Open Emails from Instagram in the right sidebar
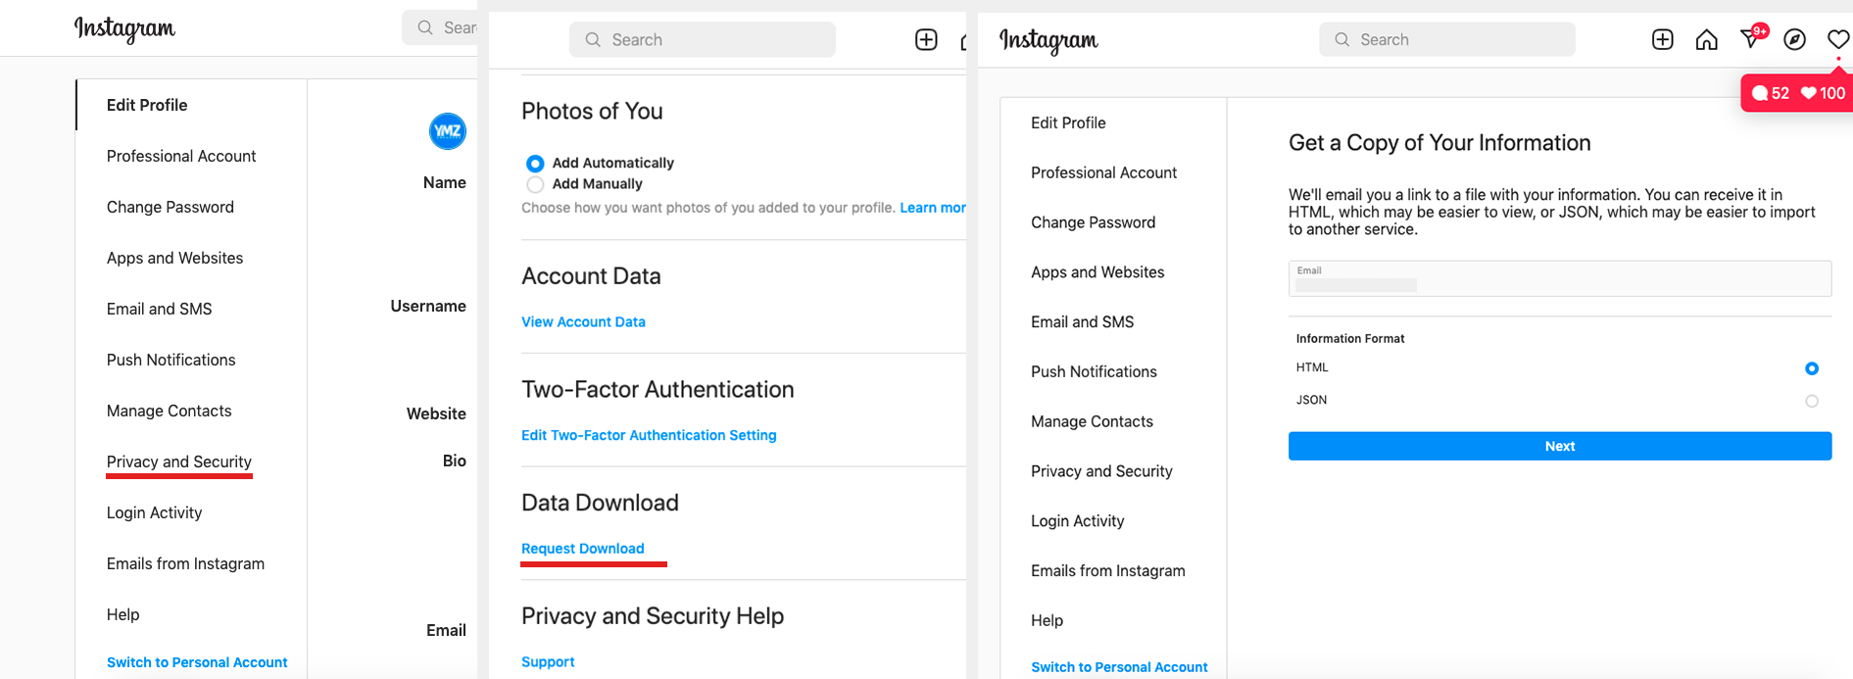This screenshot has height=679, width=1853. (1107, 570)
